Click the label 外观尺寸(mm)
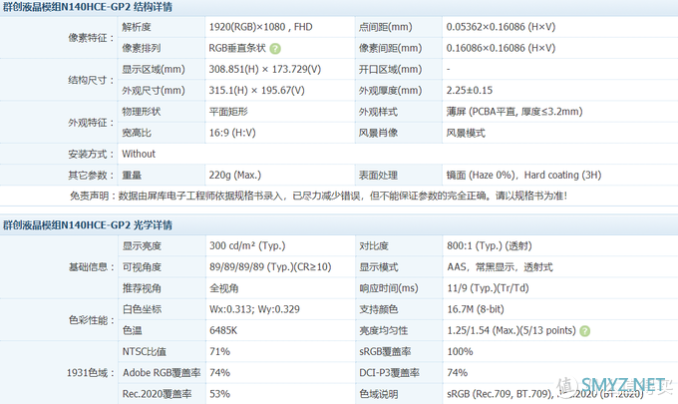The width and height of the screenshot is (678, 404). pyautogui.click(x=154, y=91)
